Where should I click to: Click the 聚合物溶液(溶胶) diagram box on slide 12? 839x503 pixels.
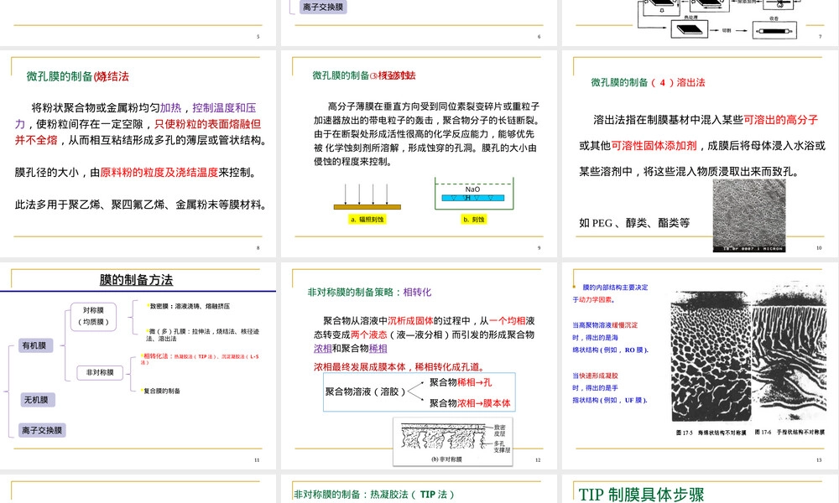(419, 392)
